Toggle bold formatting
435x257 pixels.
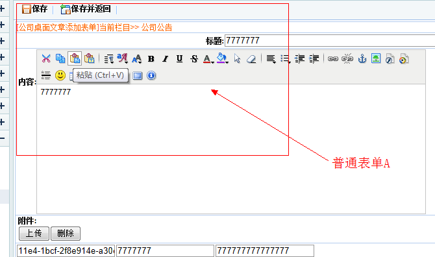tap(151, 59)
